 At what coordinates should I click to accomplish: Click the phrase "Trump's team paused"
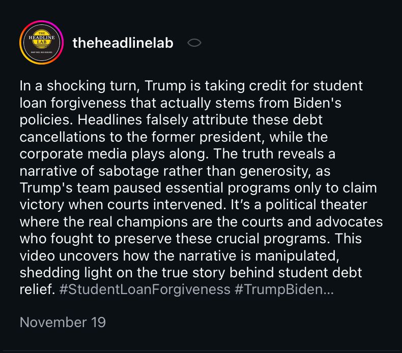coord(90,187)
